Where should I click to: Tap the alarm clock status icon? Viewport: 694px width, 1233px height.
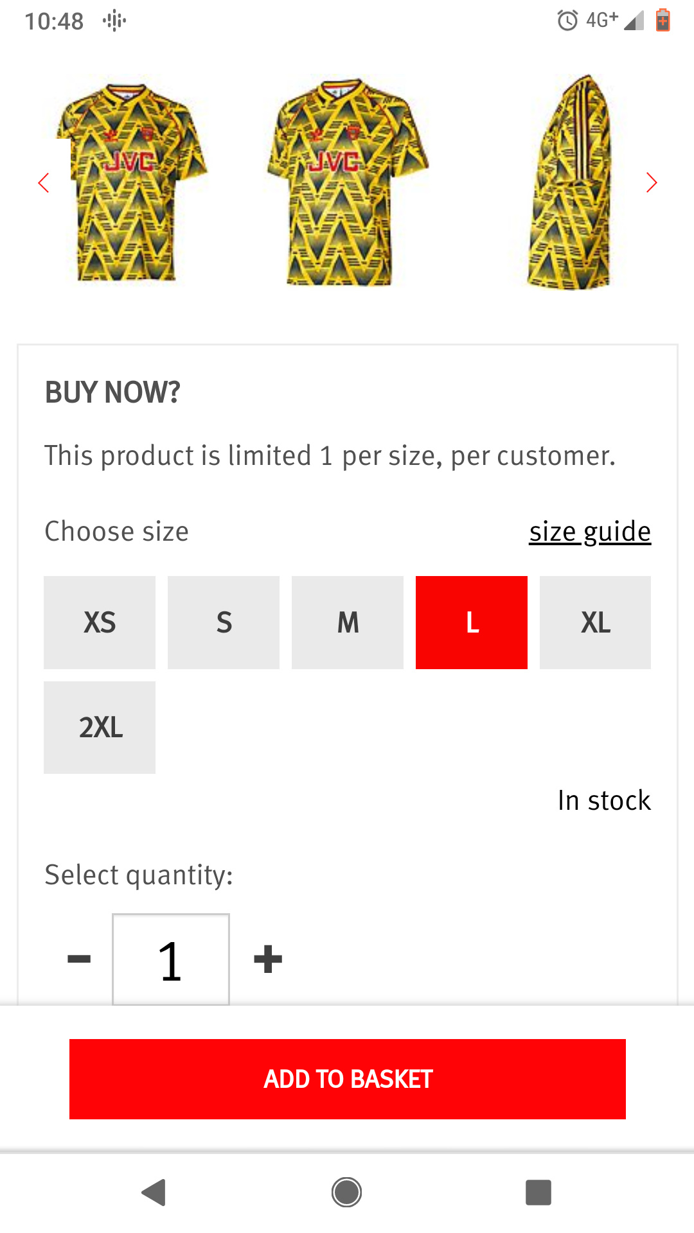tap(567, 21)
